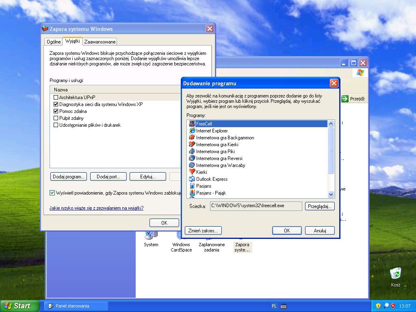Screen dimensions: 416x312
Task: Open the Start menu
Action: click(19, 306)
